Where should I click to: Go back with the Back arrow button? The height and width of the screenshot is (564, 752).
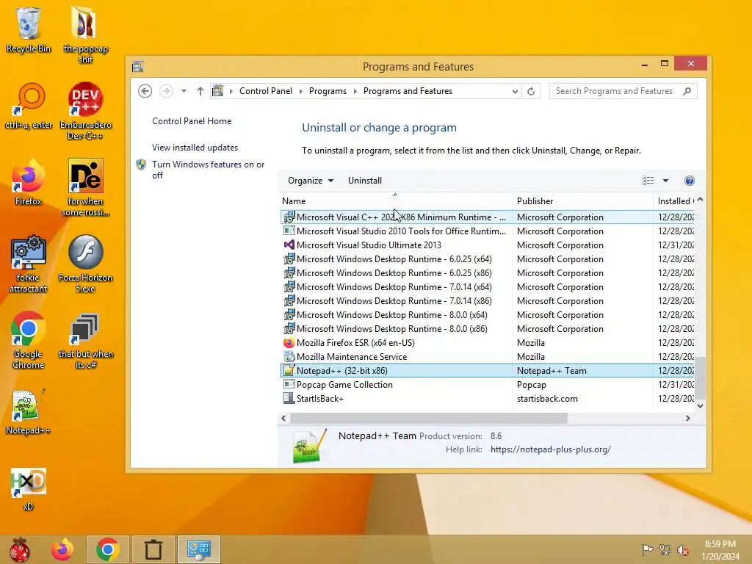tap(145, 90)
